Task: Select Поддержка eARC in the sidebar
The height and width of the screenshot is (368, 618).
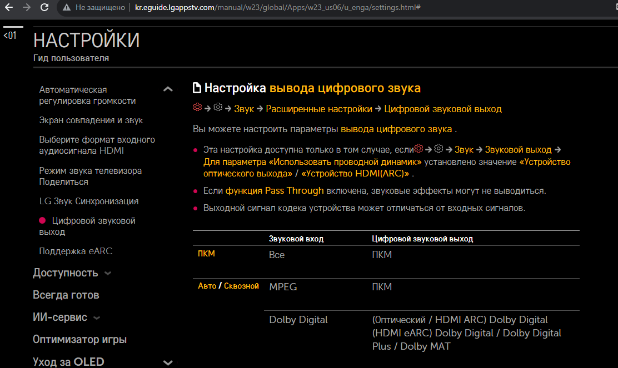Action: click(76, 251)
